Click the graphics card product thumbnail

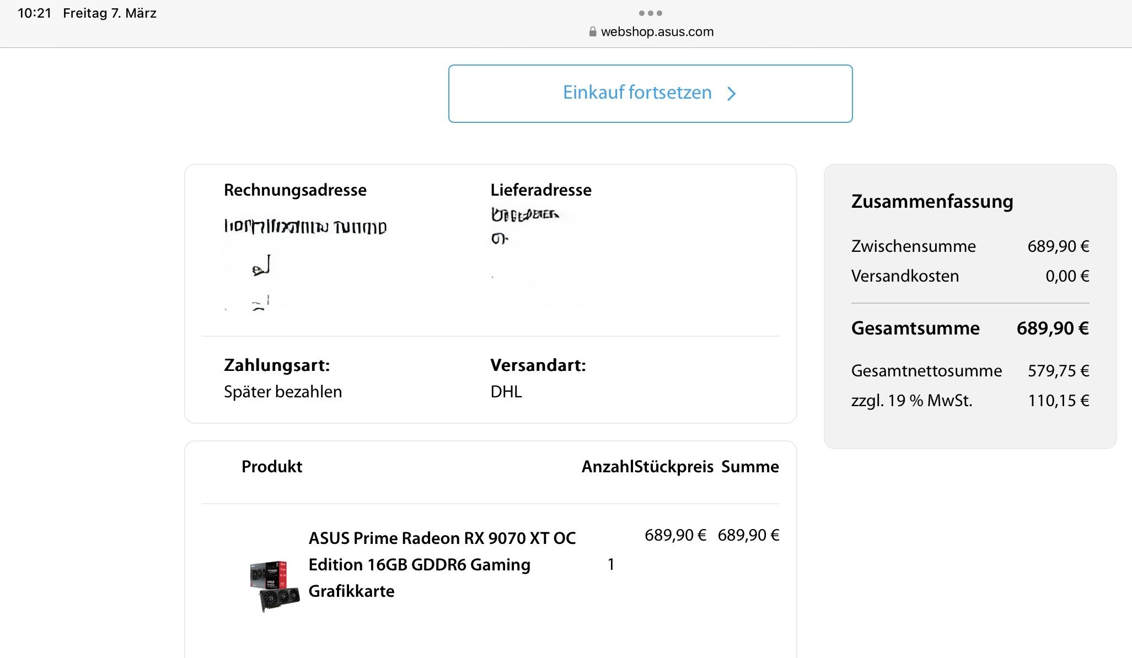click(x=274, y=586)
